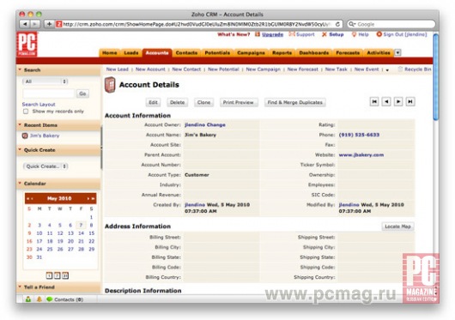Show the previous account record arrow
The width and height of the screenshot is (455, 320).
click(x=386, y=101)
